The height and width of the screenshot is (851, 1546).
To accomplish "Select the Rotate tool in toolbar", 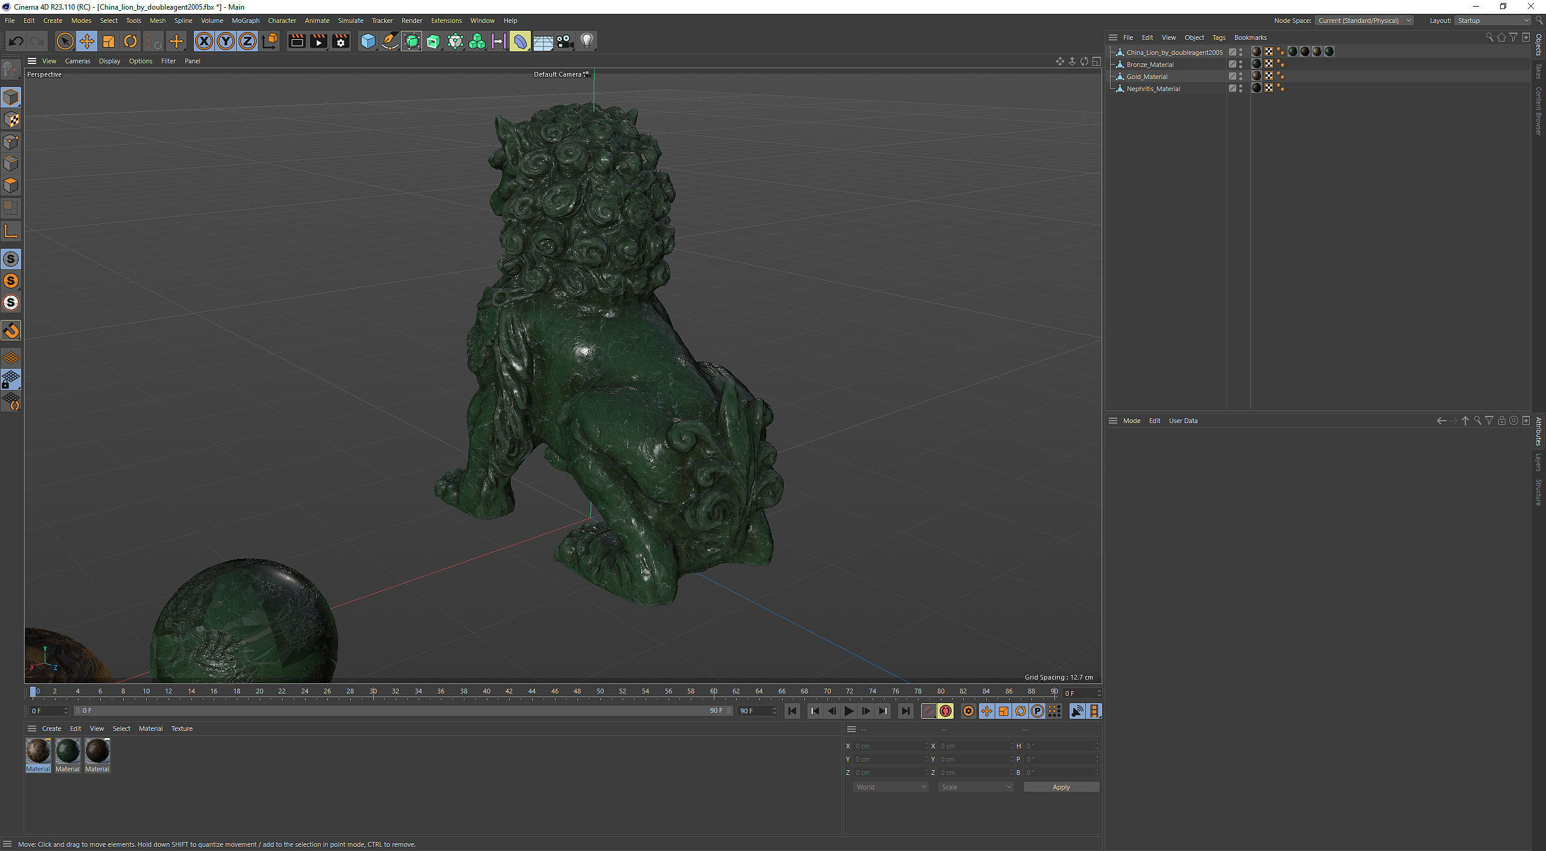I will click(130, 41).
